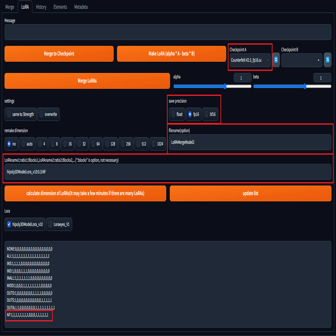Click the ALL preset line
This screenshot has height=336, width=336.
(28, 256)
